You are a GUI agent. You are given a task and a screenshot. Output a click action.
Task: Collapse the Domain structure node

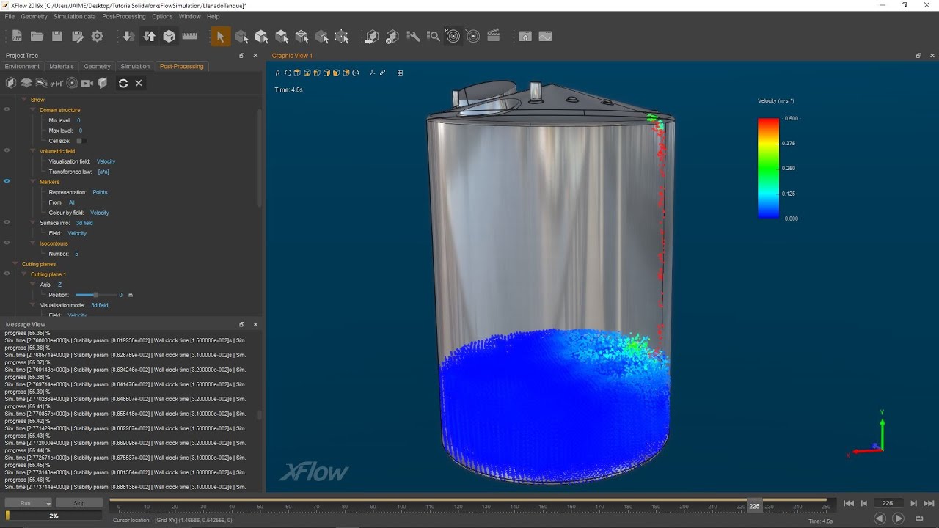pyautogui.click(x=33, y=110)
